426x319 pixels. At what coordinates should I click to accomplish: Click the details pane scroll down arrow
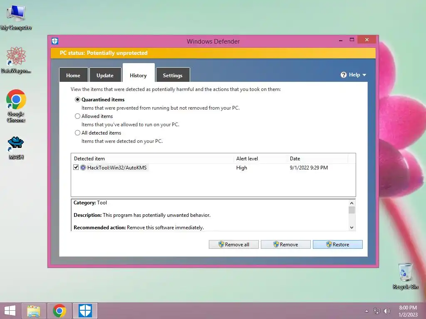click(352, 228)
